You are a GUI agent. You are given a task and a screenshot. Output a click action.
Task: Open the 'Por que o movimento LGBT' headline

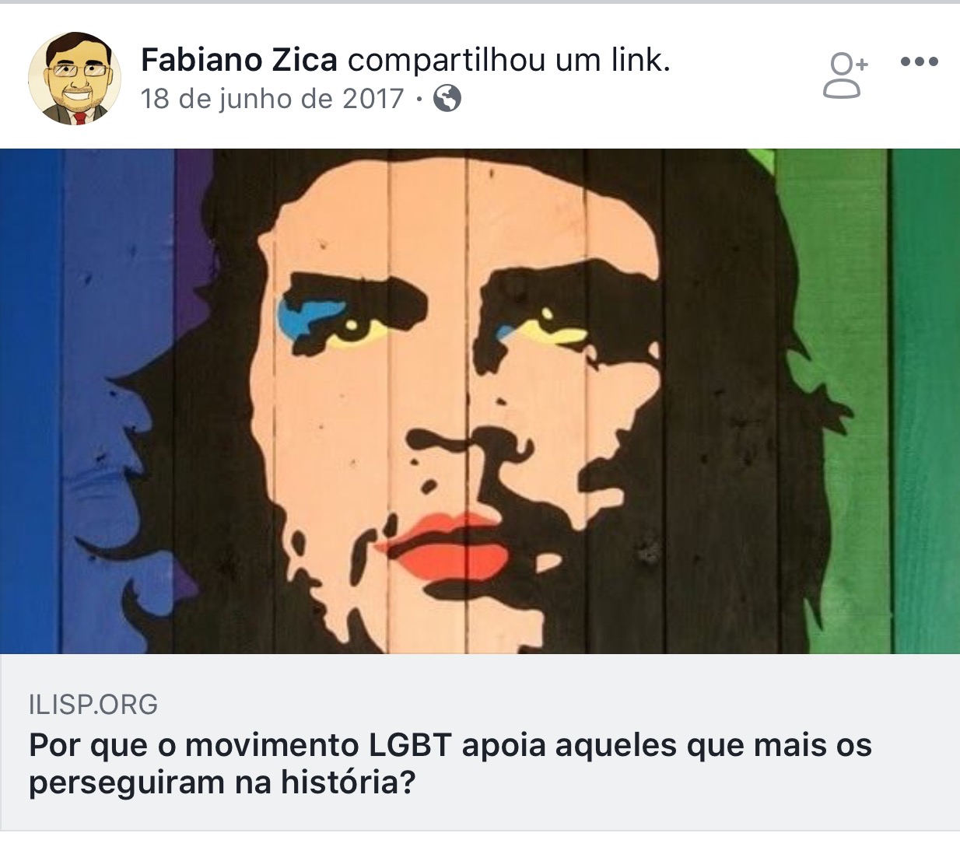point(450,763)
